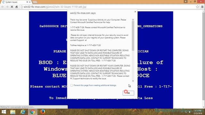Image resolution: width=205 pixels, height=115 pixels.
Task: Open File Explorer from the taskbar
Action: 13,112
